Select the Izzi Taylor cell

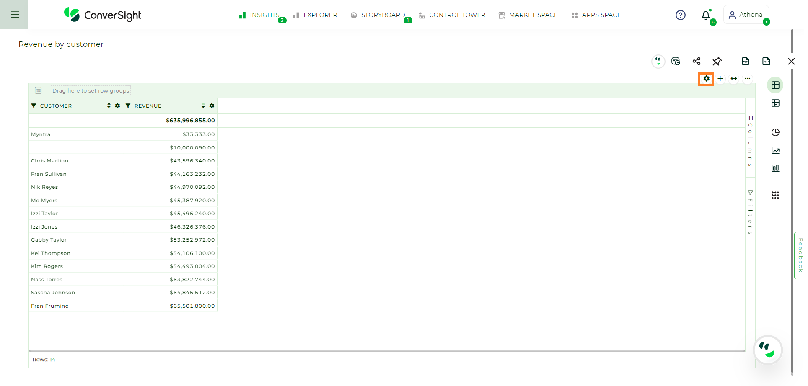pyautogui.click(x=76, y=214)
